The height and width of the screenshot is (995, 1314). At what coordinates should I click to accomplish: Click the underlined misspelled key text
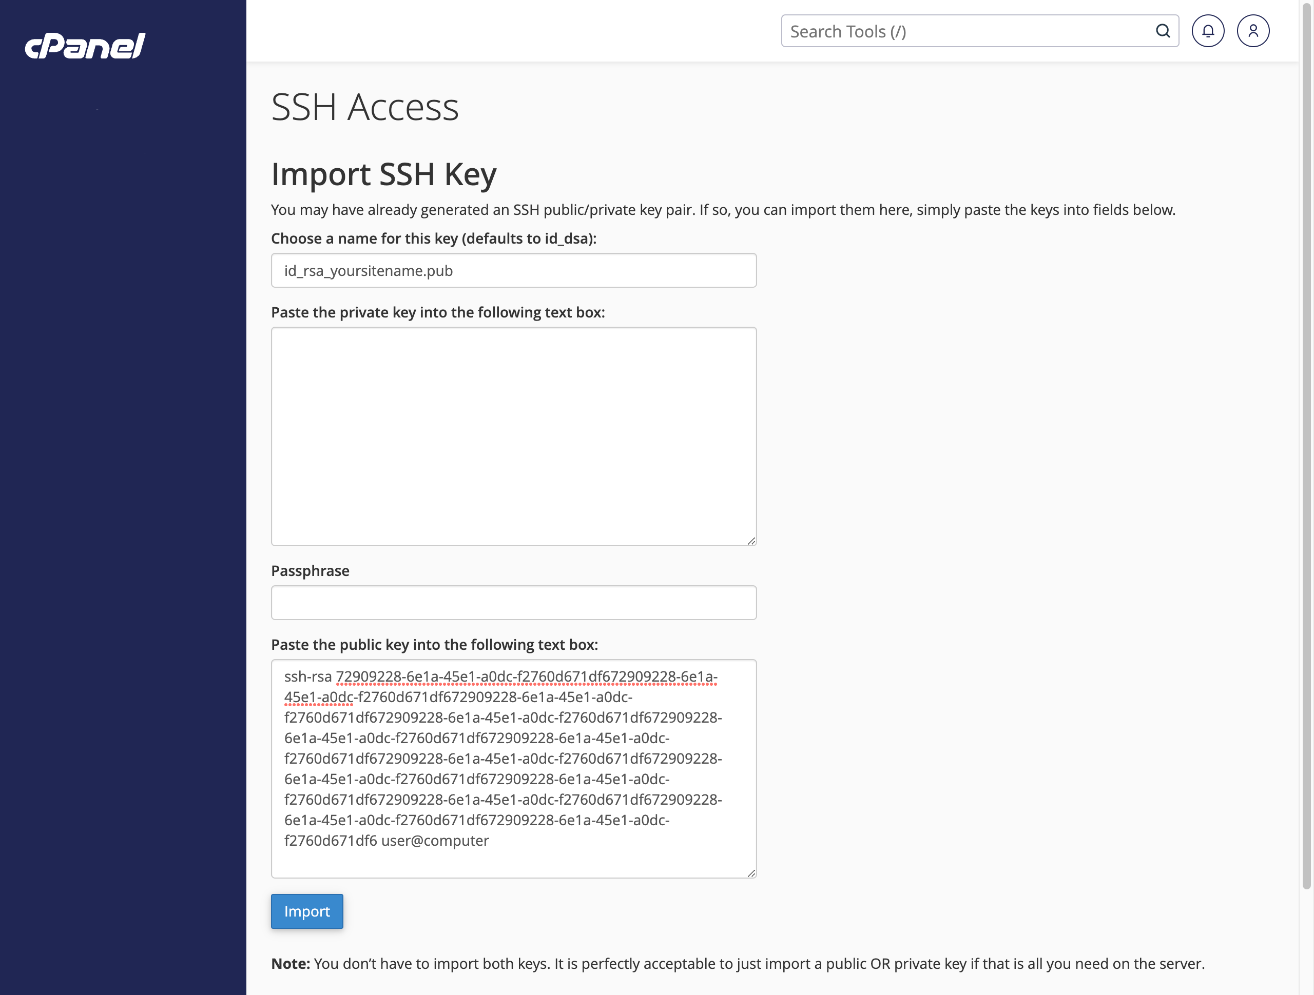(x=526, y=676)
